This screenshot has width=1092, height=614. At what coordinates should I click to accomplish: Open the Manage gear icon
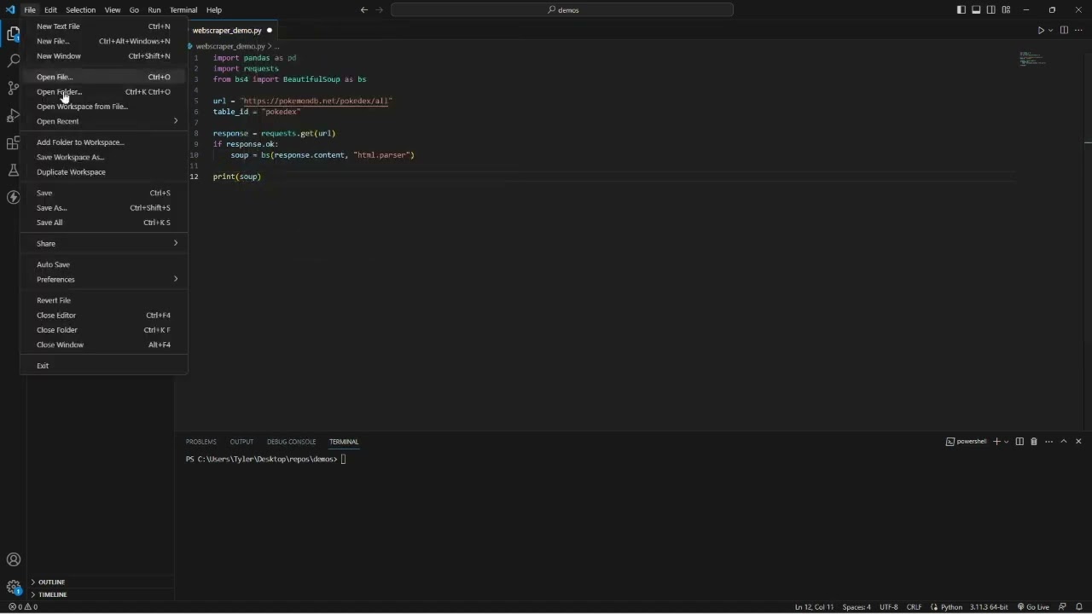(13, 587)
